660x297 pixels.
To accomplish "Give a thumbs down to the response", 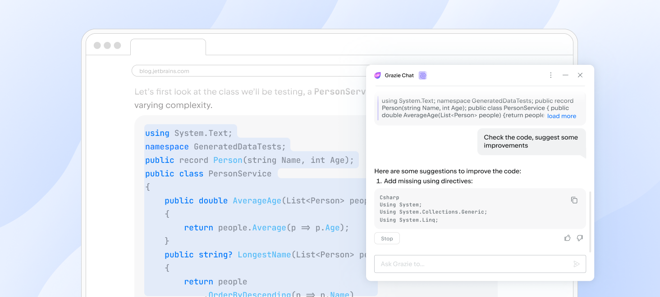I will point(580,238).
